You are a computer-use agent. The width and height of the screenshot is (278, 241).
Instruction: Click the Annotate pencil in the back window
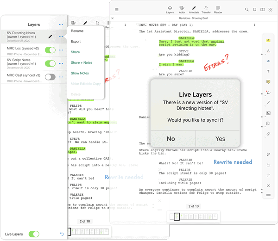(85, 23)
